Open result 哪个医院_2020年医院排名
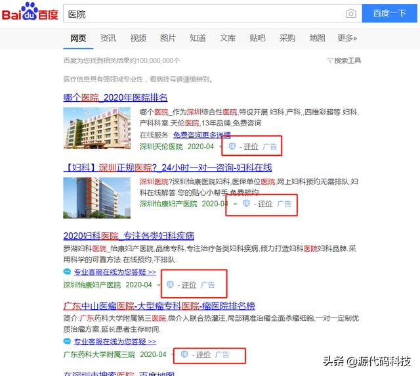The width and height of the screenshot is (420, 376). pos(115,97)
